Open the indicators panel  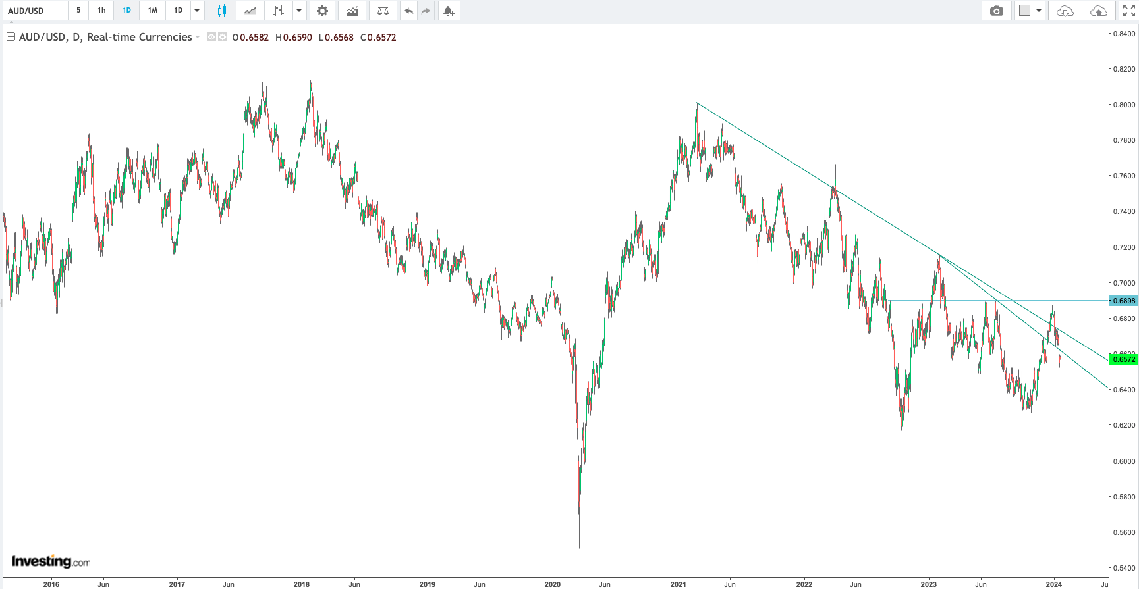[352, 11]
